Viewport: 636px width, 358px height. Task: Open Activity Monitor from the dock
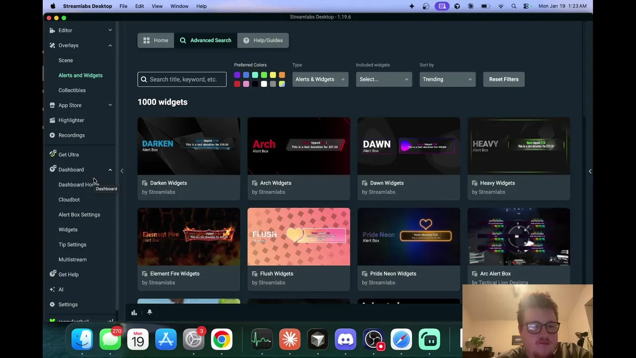click(262, 340)
